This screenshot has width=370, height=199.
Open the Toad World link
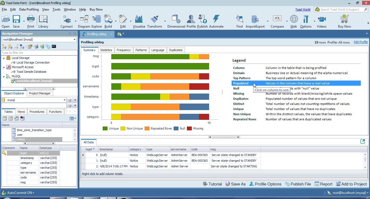[303, 9]
